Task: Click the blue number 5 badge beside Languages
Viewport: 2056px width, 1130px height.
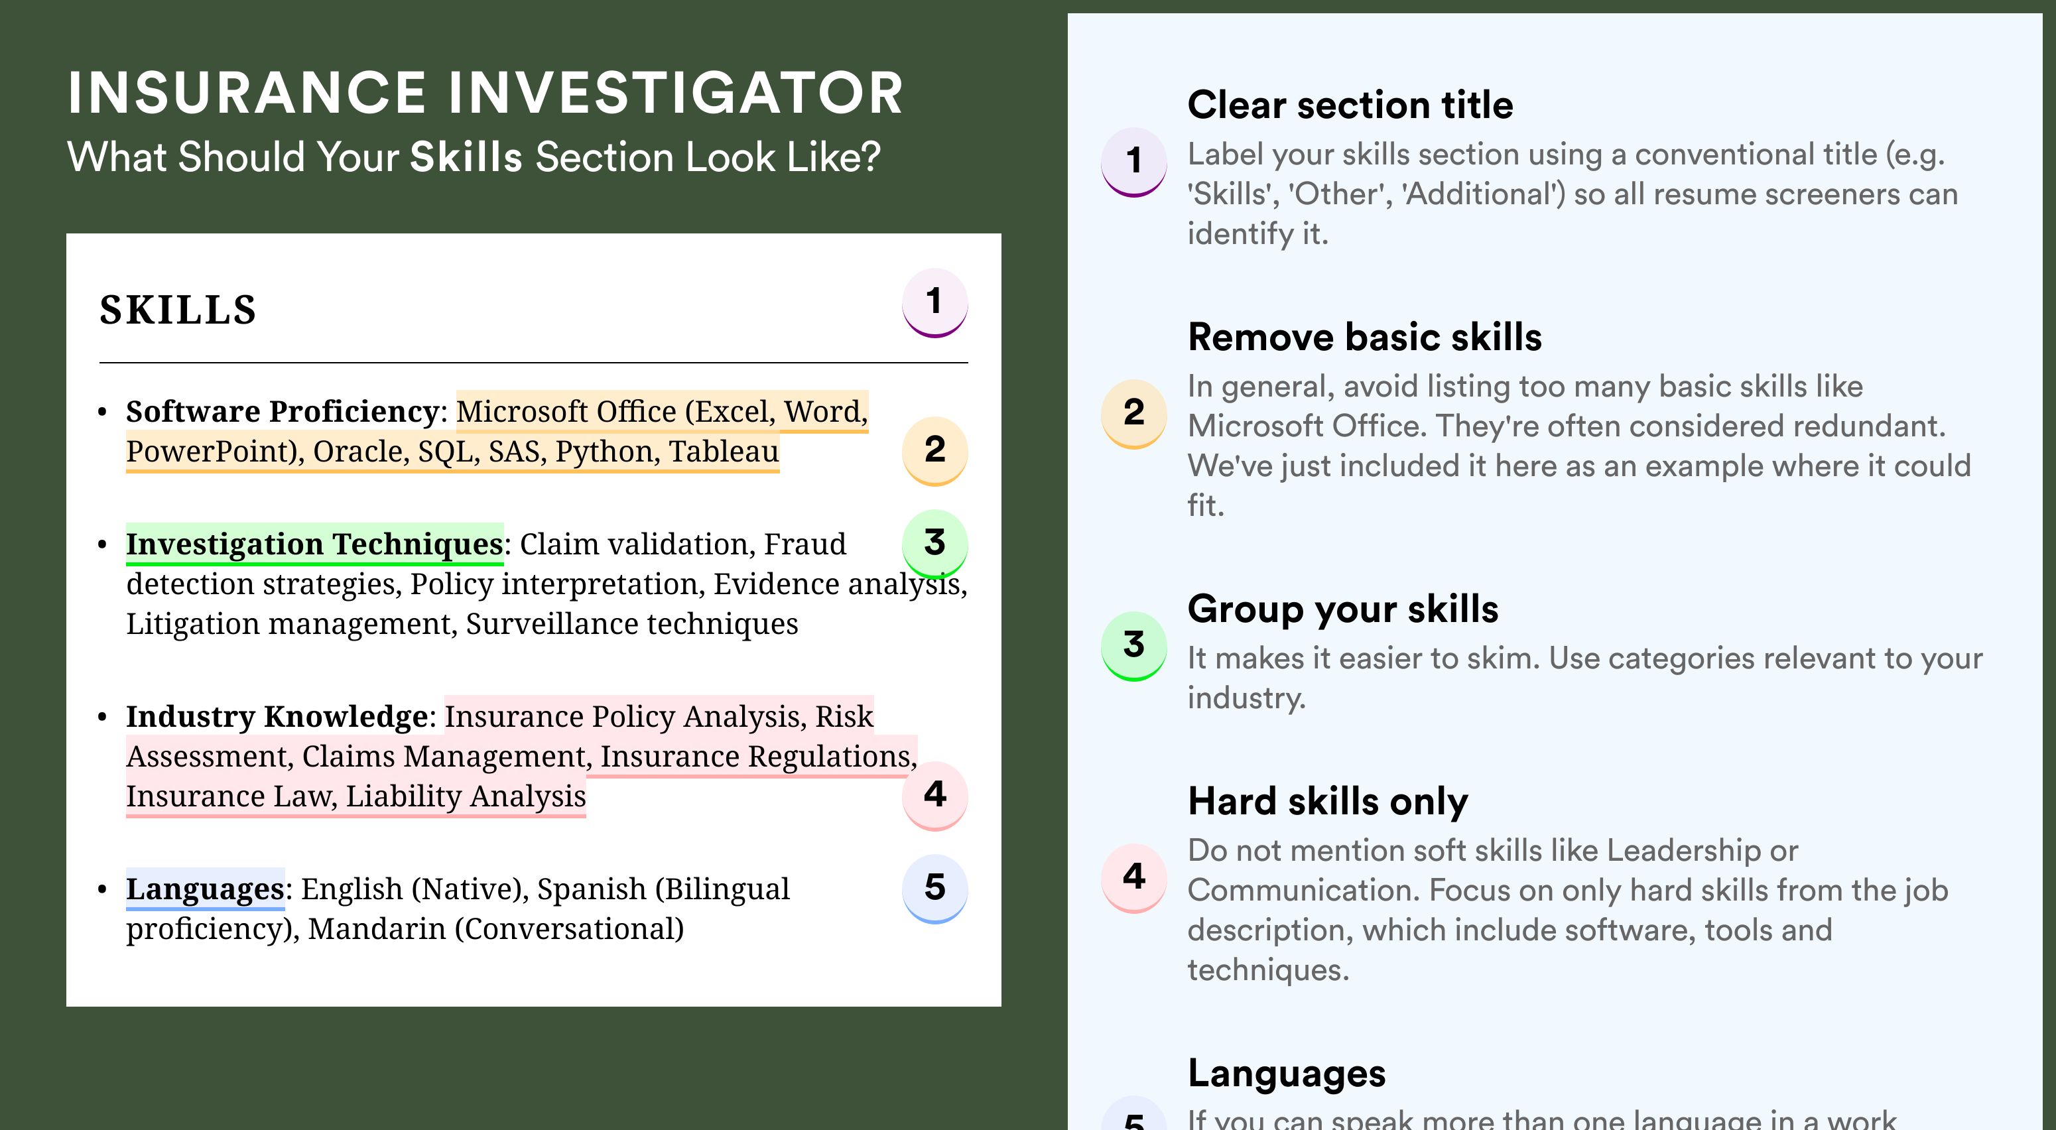Action: point(934,889)
